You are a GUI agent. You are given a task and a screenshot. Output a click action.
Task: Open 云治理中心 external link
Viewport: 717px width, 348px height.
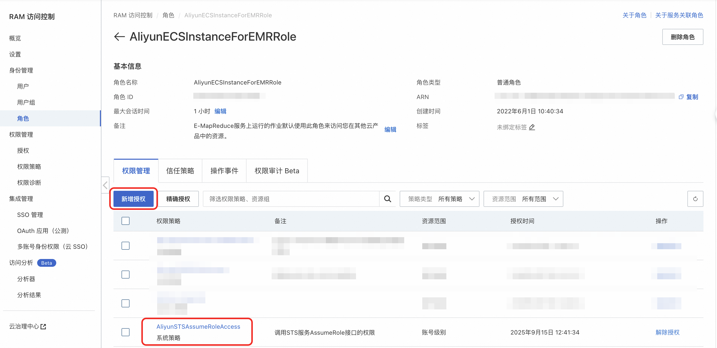(28, 326)
